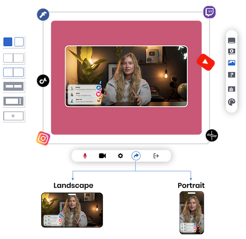
Task: Open the banner/lower-third icon in right panel
Action: (231, 40)
